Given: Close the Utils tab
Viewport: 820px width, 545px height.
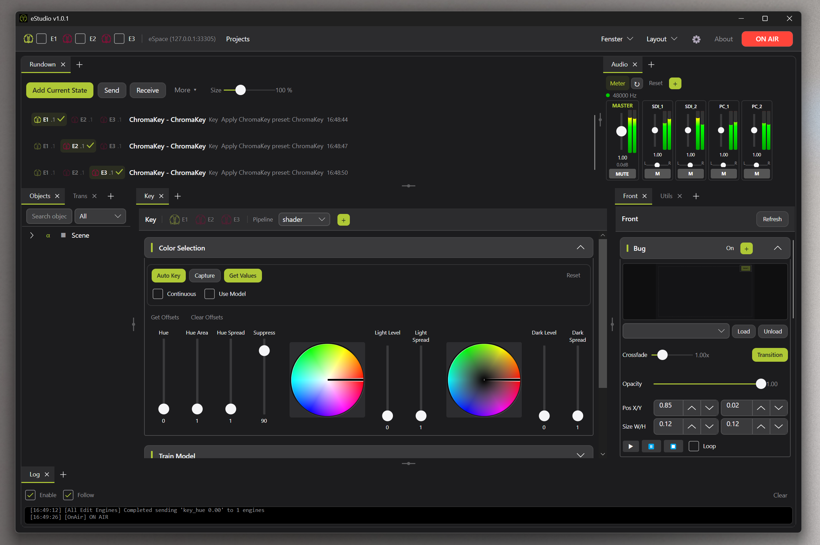Looking at the screenshot, I should [679, 196].
